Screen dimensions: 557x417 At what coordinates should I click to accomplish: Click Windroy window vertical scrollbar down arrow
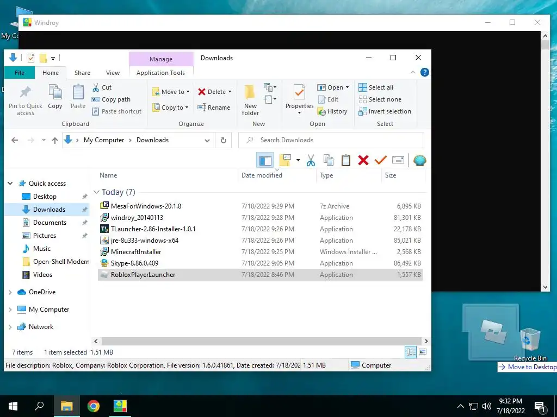pos(545,287)
